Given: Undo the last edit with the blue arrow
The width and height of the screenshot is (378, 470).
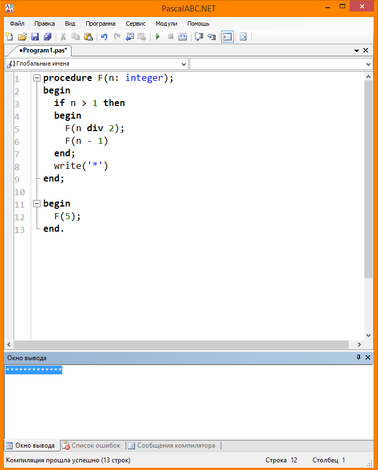Looking at the screenshot, I should [x=104, y=37].
